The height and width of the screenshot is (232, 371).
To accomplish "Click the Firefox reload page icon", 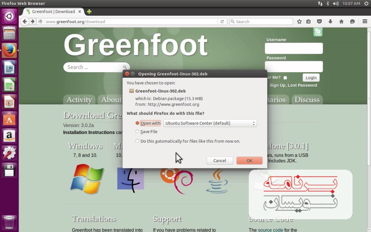I will click(222, 22).
